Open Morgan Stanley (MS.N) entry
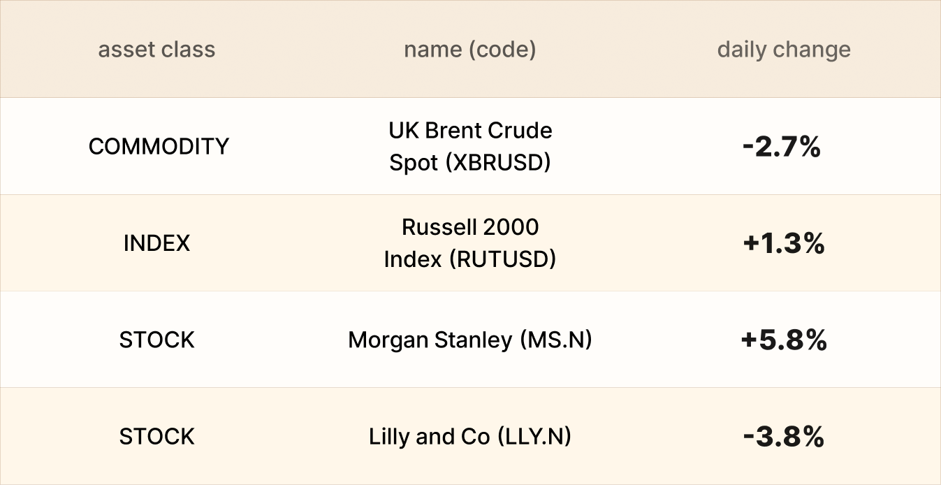This screenshot has width=941, height=485. [470, 340]
